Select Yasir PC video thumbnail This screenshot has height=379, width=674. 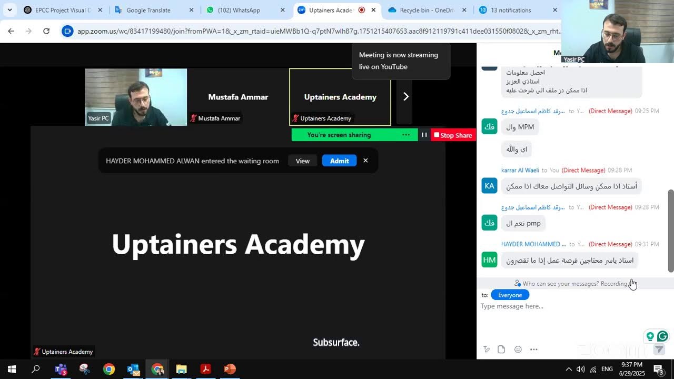pyautogui.click(x=136, y=97)
